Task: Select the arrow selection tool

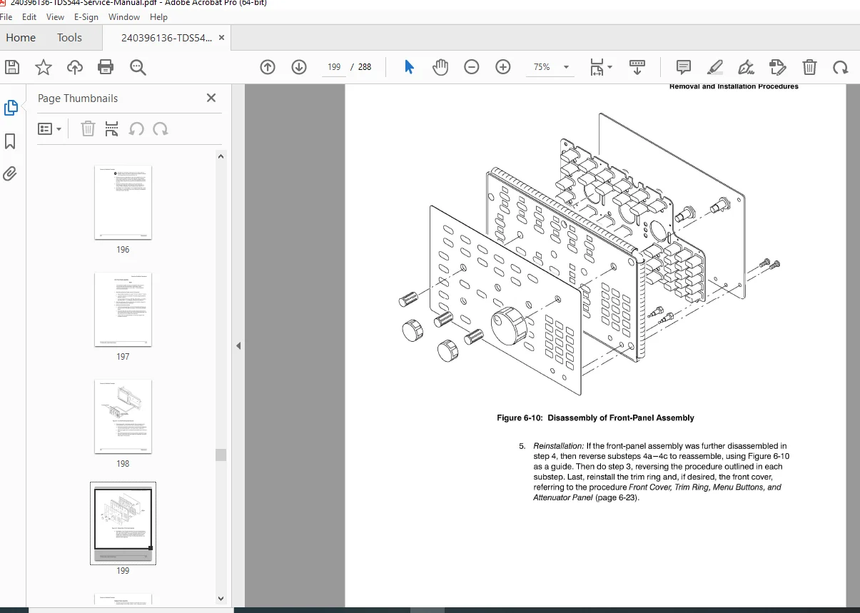Action: pyautogui.click(x=409, y=67)
